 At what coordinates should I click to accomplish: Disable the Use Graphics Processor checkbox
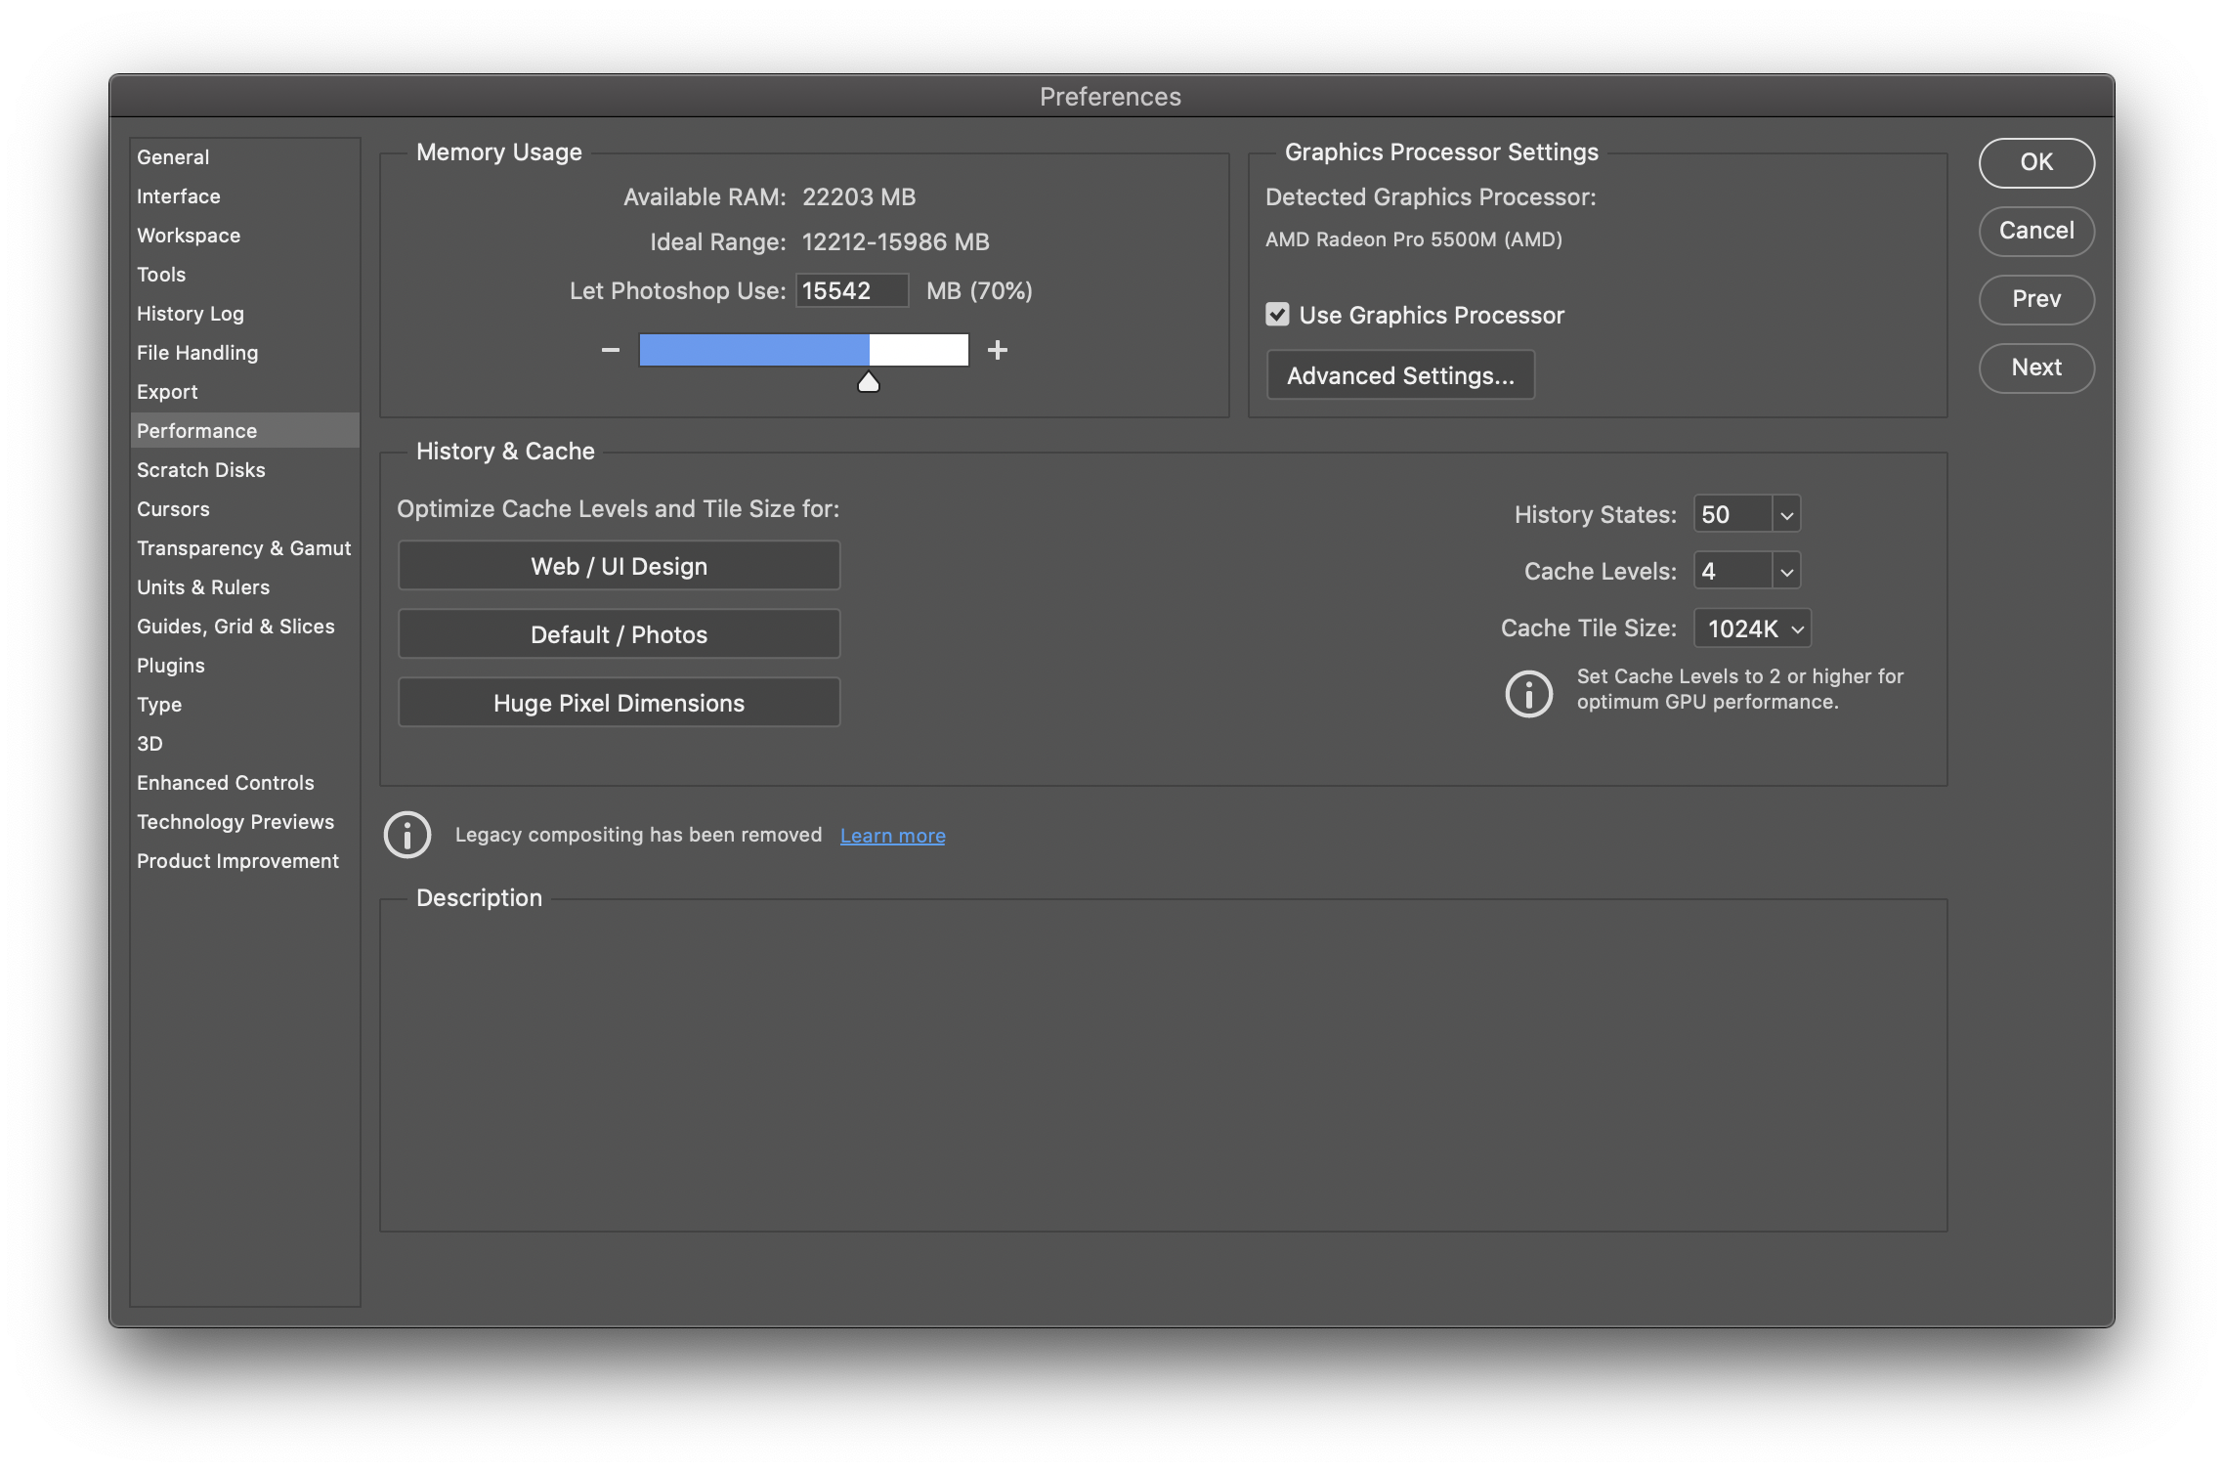click(x=1277, y=315)
